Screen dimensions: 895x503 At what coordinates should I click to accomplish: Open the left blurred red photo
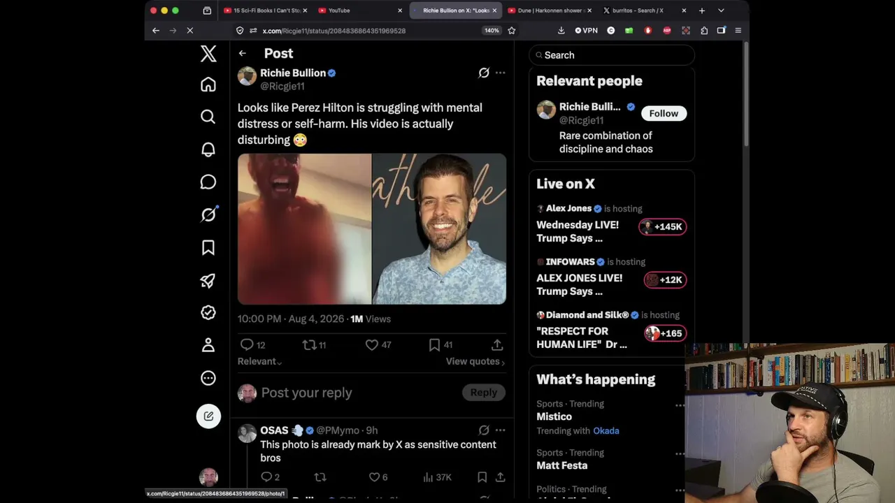pos(304,229)
